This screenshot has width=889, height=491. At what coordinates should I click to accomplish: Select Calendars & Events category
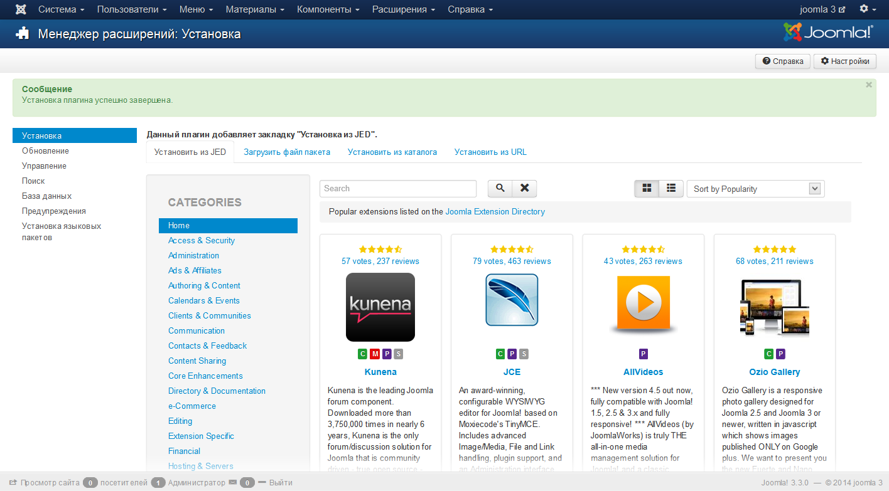coord(204,301)
